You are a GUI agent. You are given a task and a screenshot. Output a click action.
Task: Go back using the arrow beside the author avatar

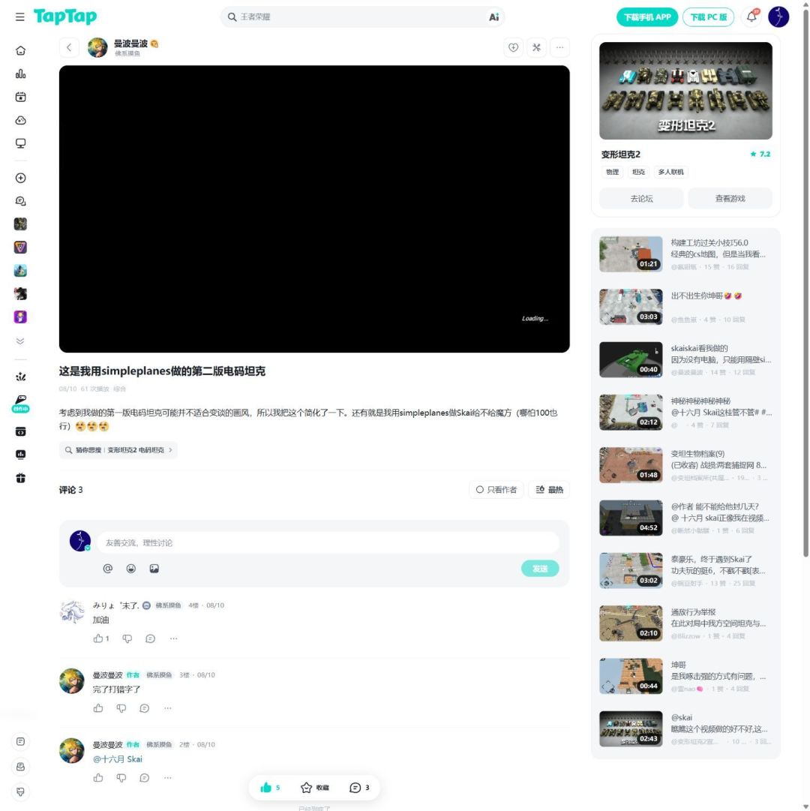(69, 47)
